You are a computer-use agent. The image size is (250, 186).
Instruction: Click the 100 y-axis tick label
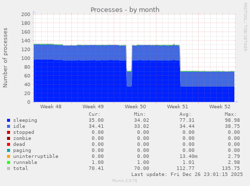pyautogui.click(x=26, y=58)
